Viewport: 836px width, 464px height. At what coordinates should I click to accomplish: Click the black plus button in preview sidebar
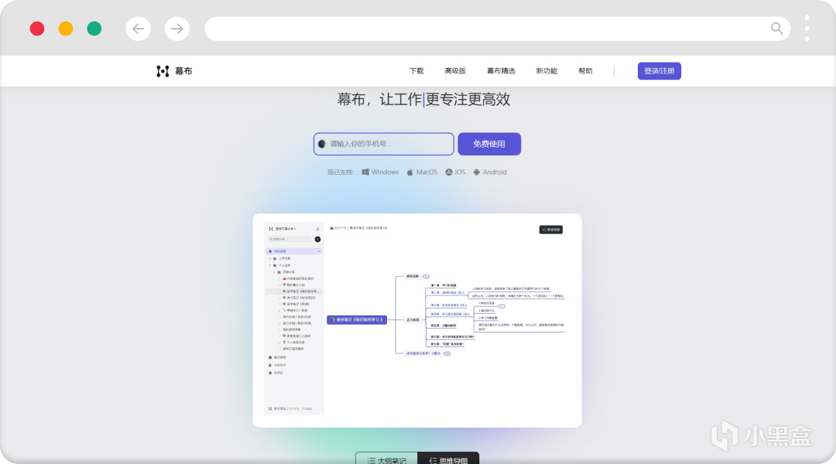pyautogui.click(x=318, y=239)
